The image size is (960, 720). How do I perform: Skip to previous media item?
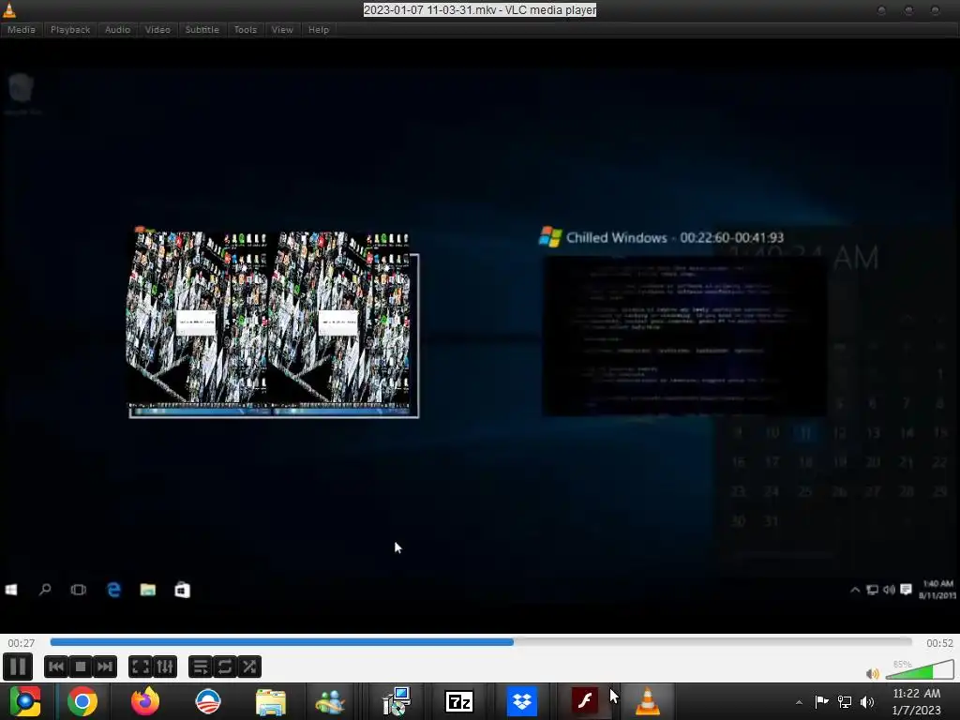tap(55, 667)
